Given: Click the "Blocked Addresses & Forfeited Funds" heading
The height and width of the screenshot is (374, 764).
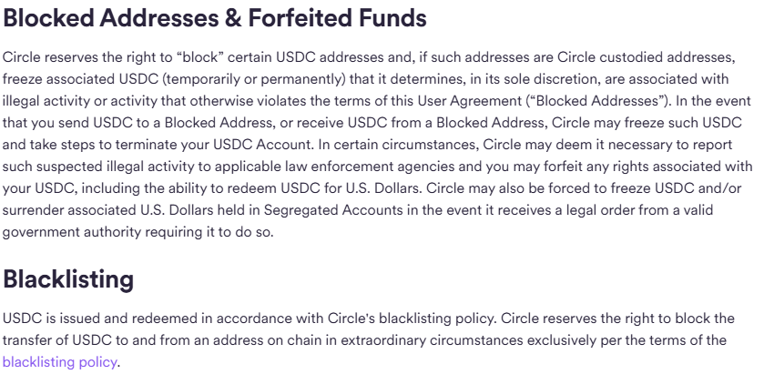Looking at the screenshot, I should 214,17.
